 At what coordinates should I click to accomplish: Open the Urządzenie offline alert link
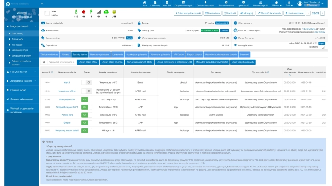coord(67,91)
